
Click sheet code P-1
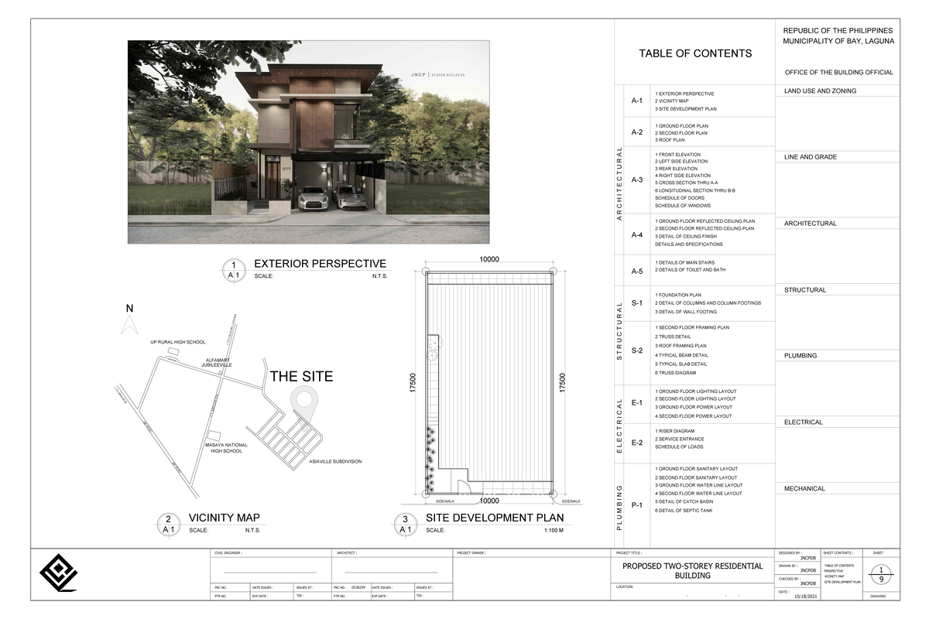(636, 505)
